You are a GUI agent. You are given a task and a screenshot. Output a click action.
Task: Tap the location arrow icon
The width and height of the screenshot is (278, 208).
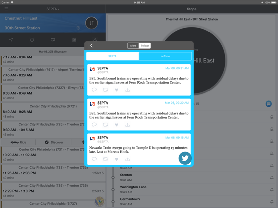coord(11,40)
